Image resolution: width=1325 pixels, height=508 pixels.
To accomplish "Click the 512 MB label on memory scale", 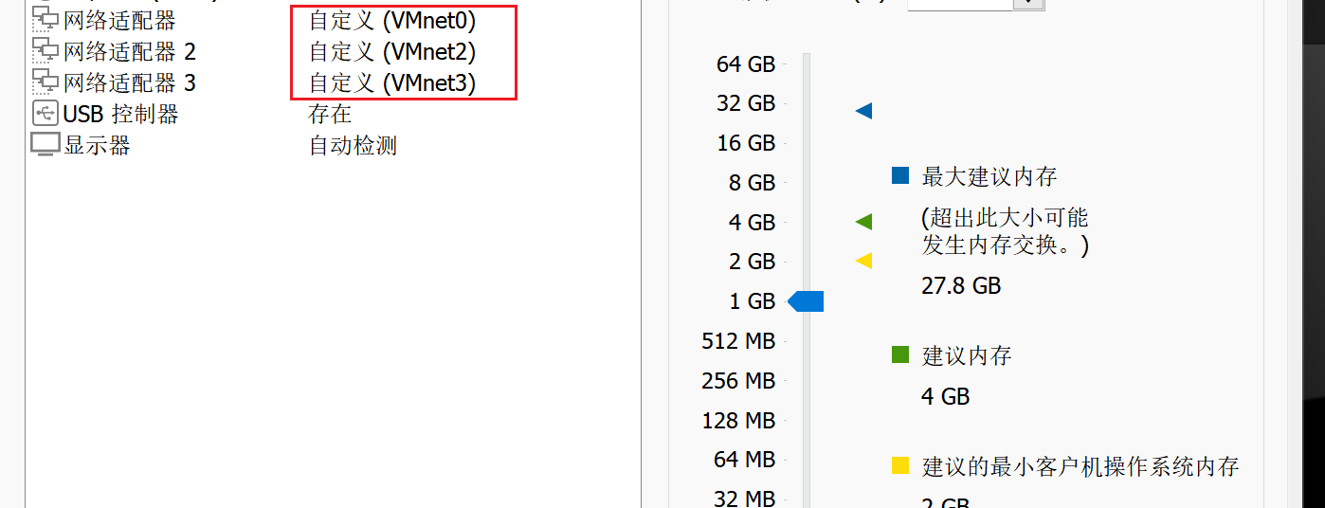I will [x=738, y=340].
